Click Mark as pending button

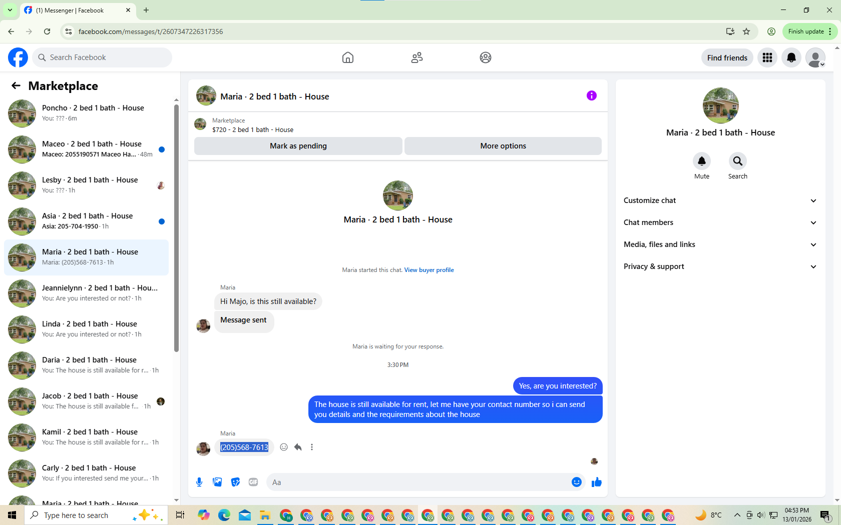click(298, 146)
